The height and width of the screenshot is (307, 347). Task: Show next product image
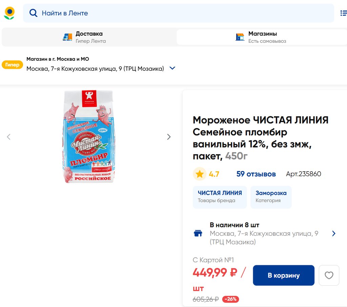[169, 137]
